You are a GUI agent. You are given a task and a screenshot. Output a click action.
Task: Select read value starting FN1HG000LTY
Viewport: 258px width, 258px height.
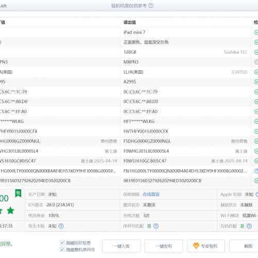(185, 171)
